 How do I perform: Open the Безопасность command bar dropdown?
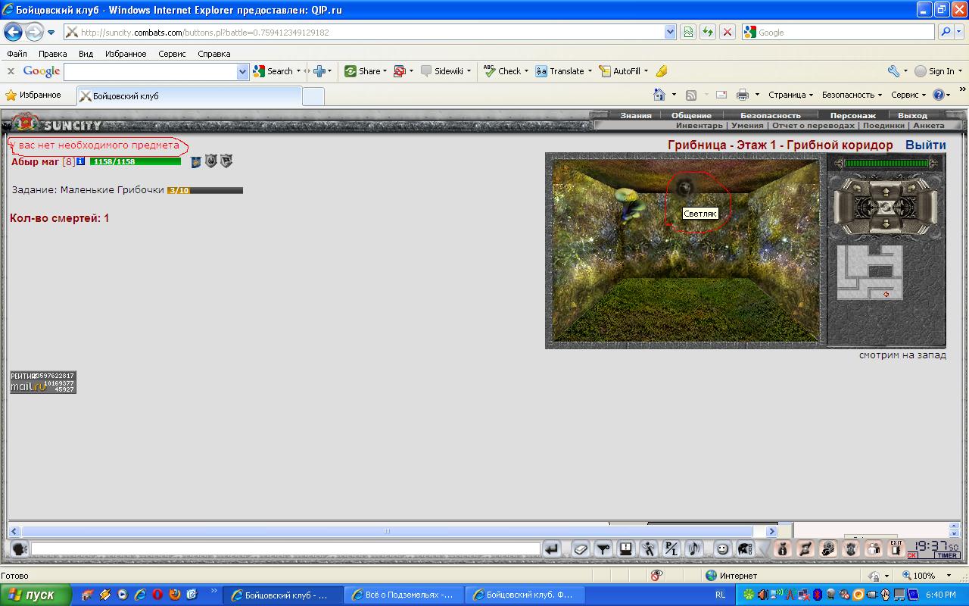[x=852, y=95]
